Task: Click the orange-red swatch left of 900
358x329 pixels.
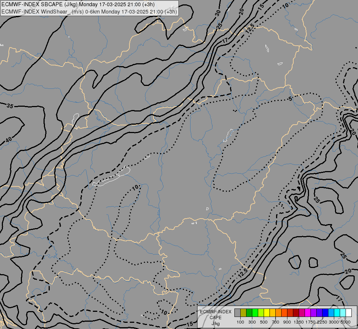Action: tap(284, 313)
